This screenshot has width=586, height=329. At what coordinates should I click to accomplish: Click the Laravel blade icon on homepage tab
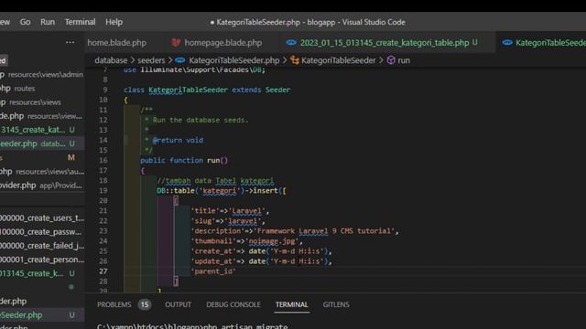pyautogui.click(x=176, y=43)
